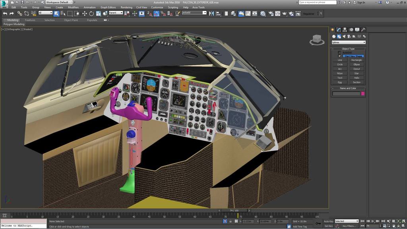Click the Undo arrow in main toolbar
This screenshot has height=229, width=407.
tap(5, 14)
